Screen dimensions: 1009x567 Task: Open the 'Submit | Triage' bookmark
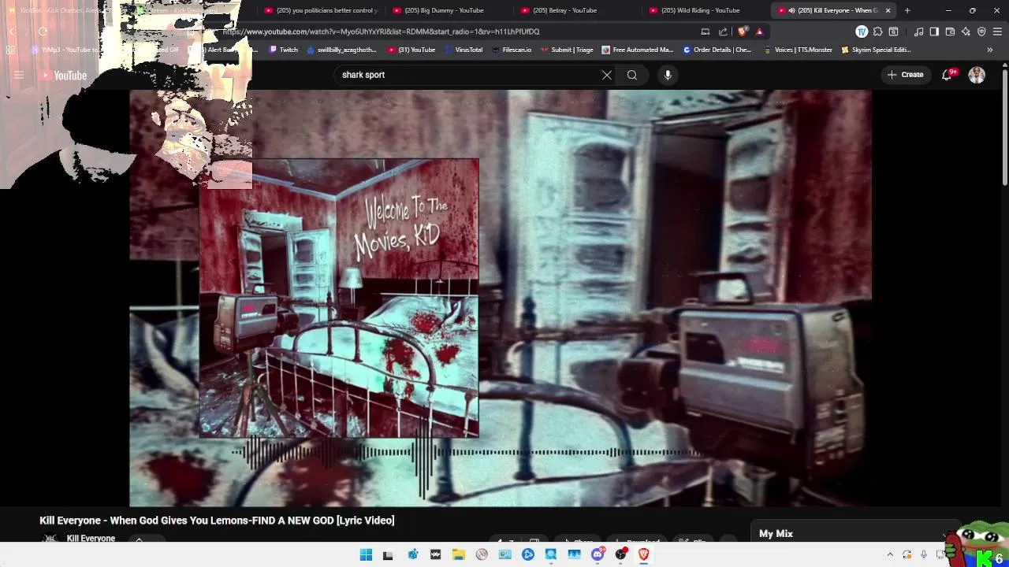[567, 50]
